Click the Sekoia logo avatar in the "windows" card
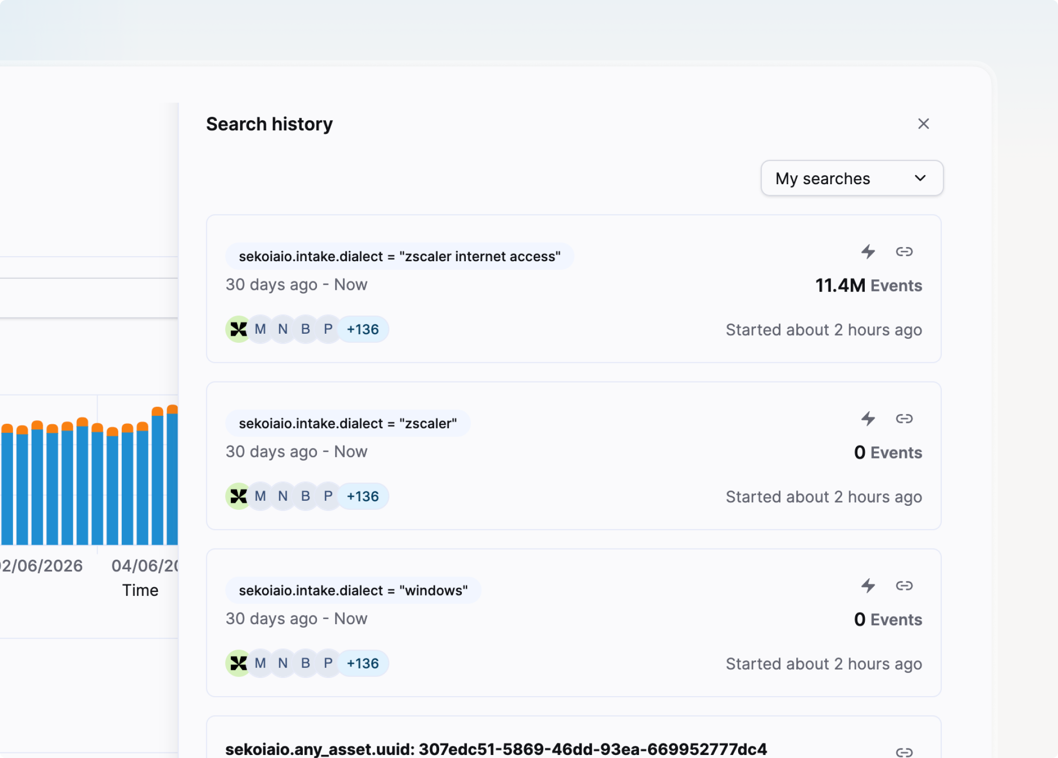 pos(238,663)
